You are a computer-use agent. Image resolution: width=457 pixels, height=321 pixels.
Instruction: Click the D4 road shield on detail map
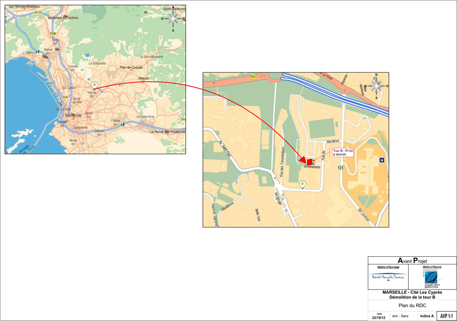pyautogui.click(x=253, y=77)
